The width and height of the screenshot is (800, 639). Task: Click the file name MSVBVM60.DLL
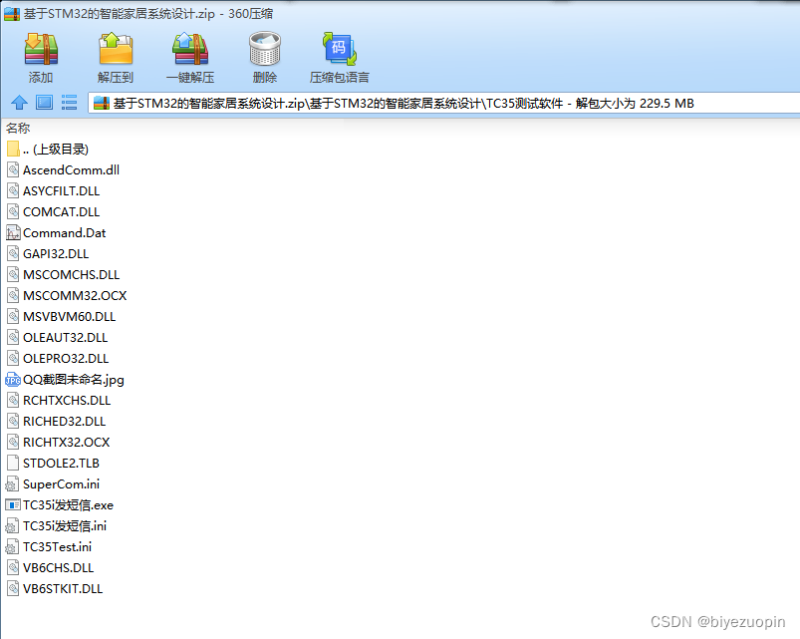(x=70, y=316)
